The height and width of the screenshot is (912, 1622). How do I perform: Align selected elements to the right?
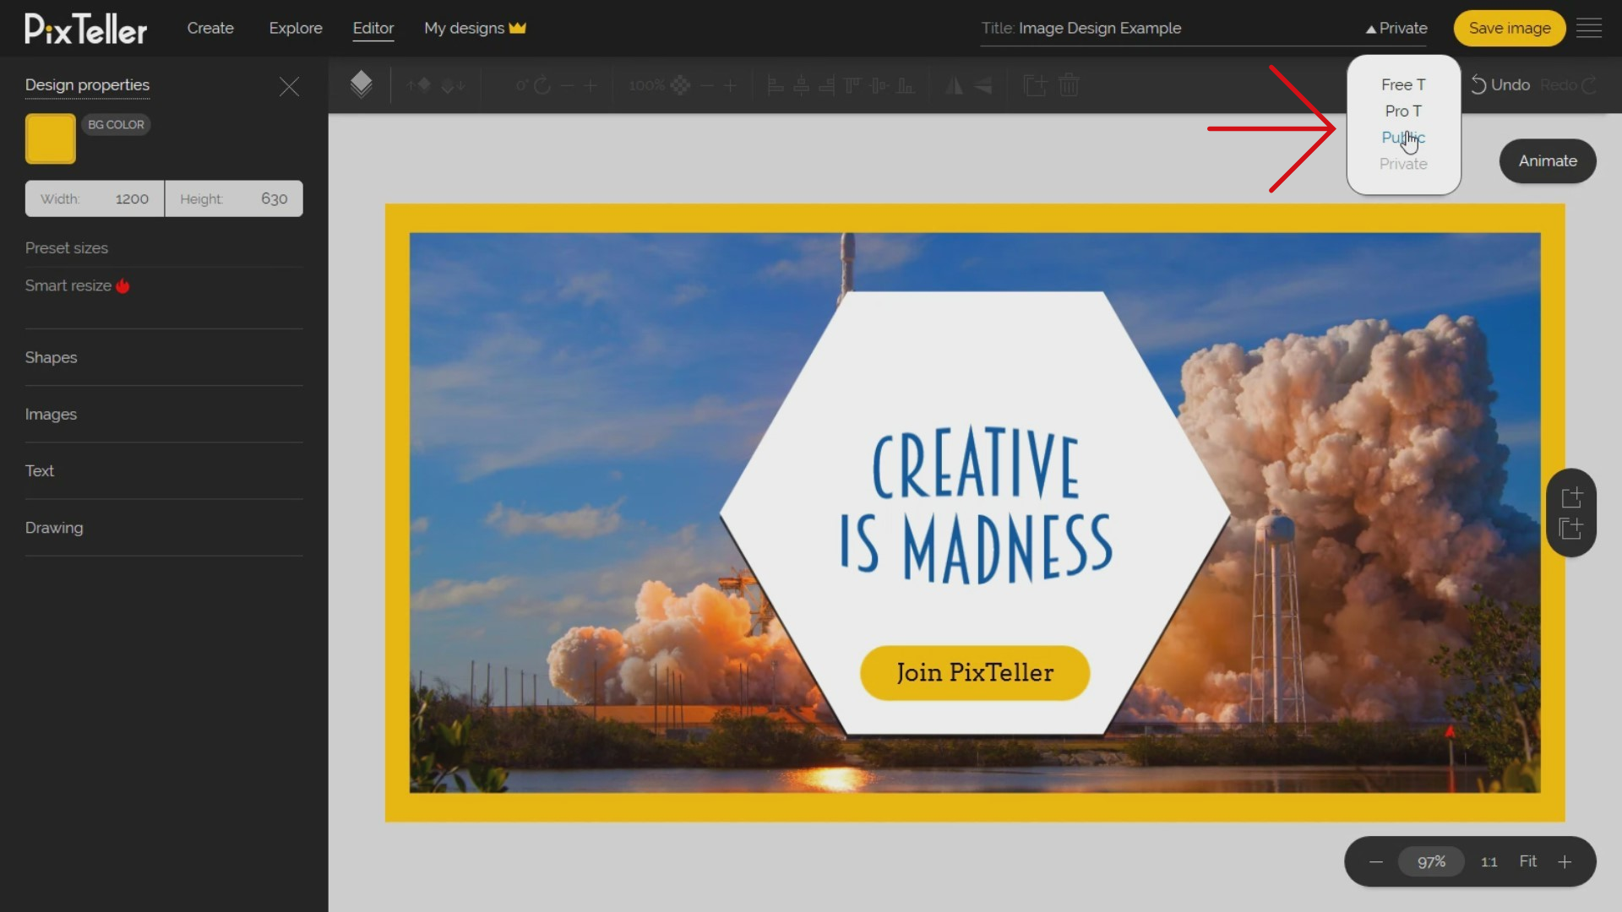(x=827, y=85)
